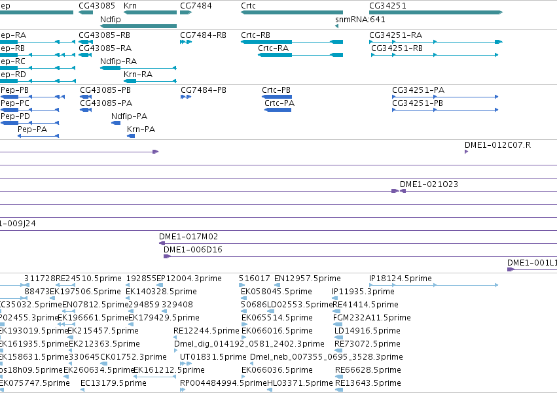Click EST EK058045.5prime
557x393 pixels.
[276, 292]
